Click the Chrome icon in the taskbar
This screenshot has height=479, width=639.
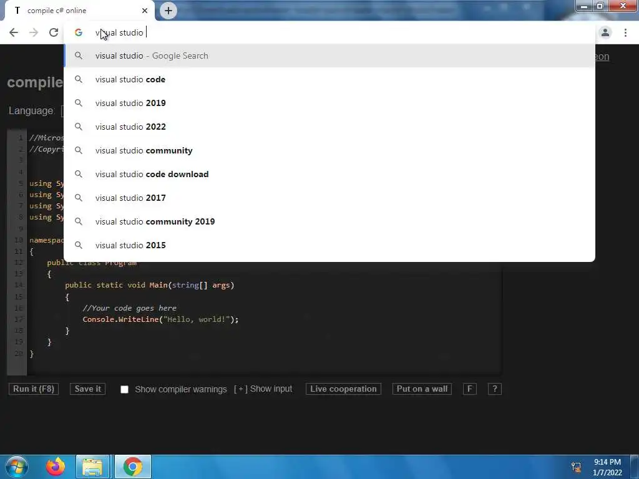tap(133, 467)
